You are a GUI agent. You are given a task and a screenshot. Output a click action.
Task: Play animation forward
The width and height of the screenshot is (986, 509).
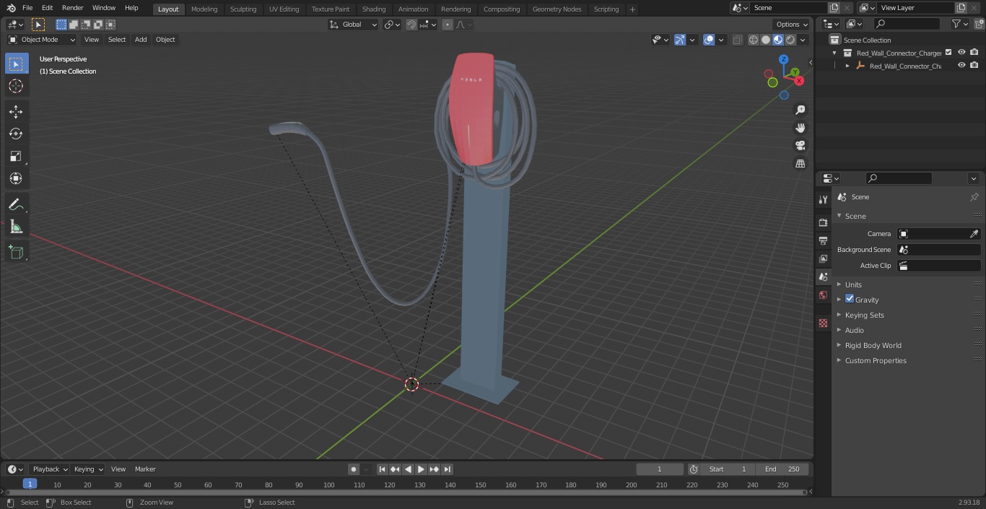coord(421,469)
